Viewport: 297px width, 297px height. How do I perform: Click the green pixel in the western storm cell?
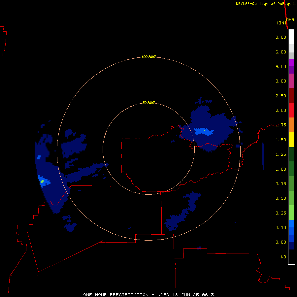(x=42, y=181)
